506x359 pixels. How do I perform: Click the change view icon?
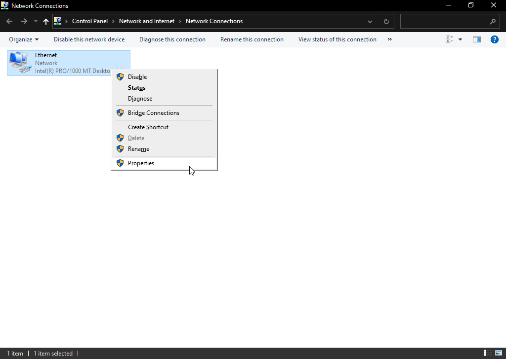coord(450,39)
